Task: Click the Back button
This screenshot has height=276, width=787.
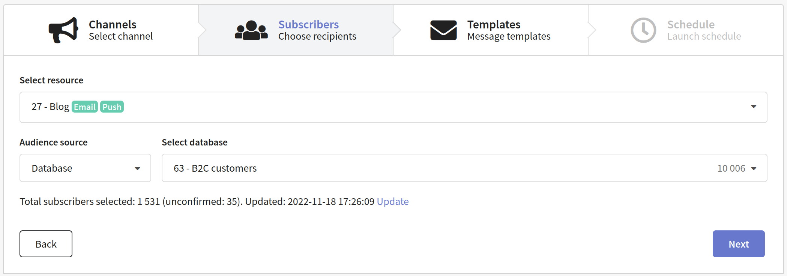Action: point(46,244)
